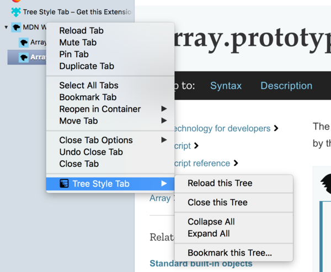
Task: Select Mute Tab menu entry
Action: [x=78, y=42]
